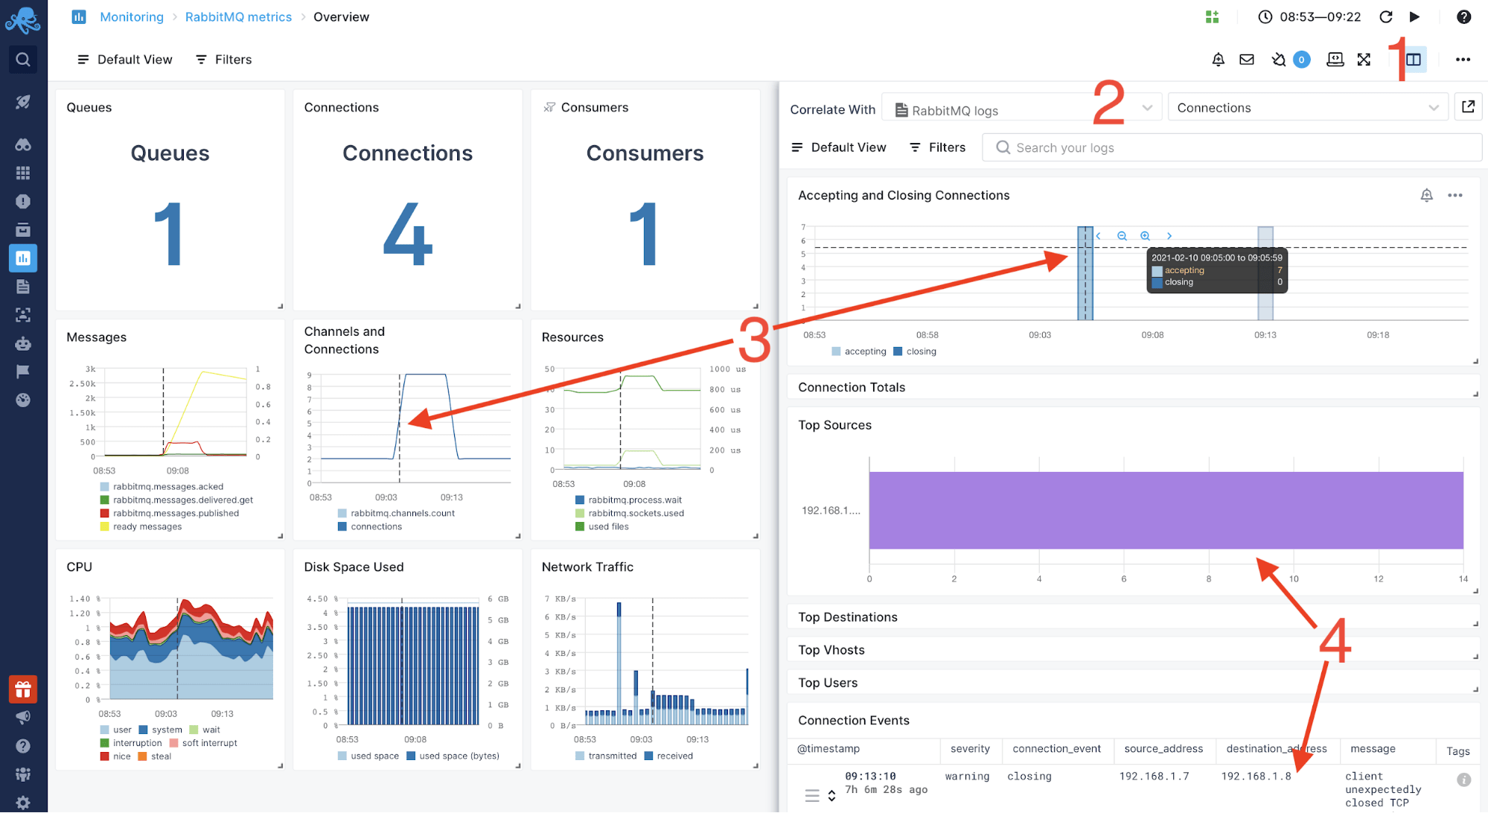
Task: Sort by the connection_event column header
Action: click(1056, 749)
